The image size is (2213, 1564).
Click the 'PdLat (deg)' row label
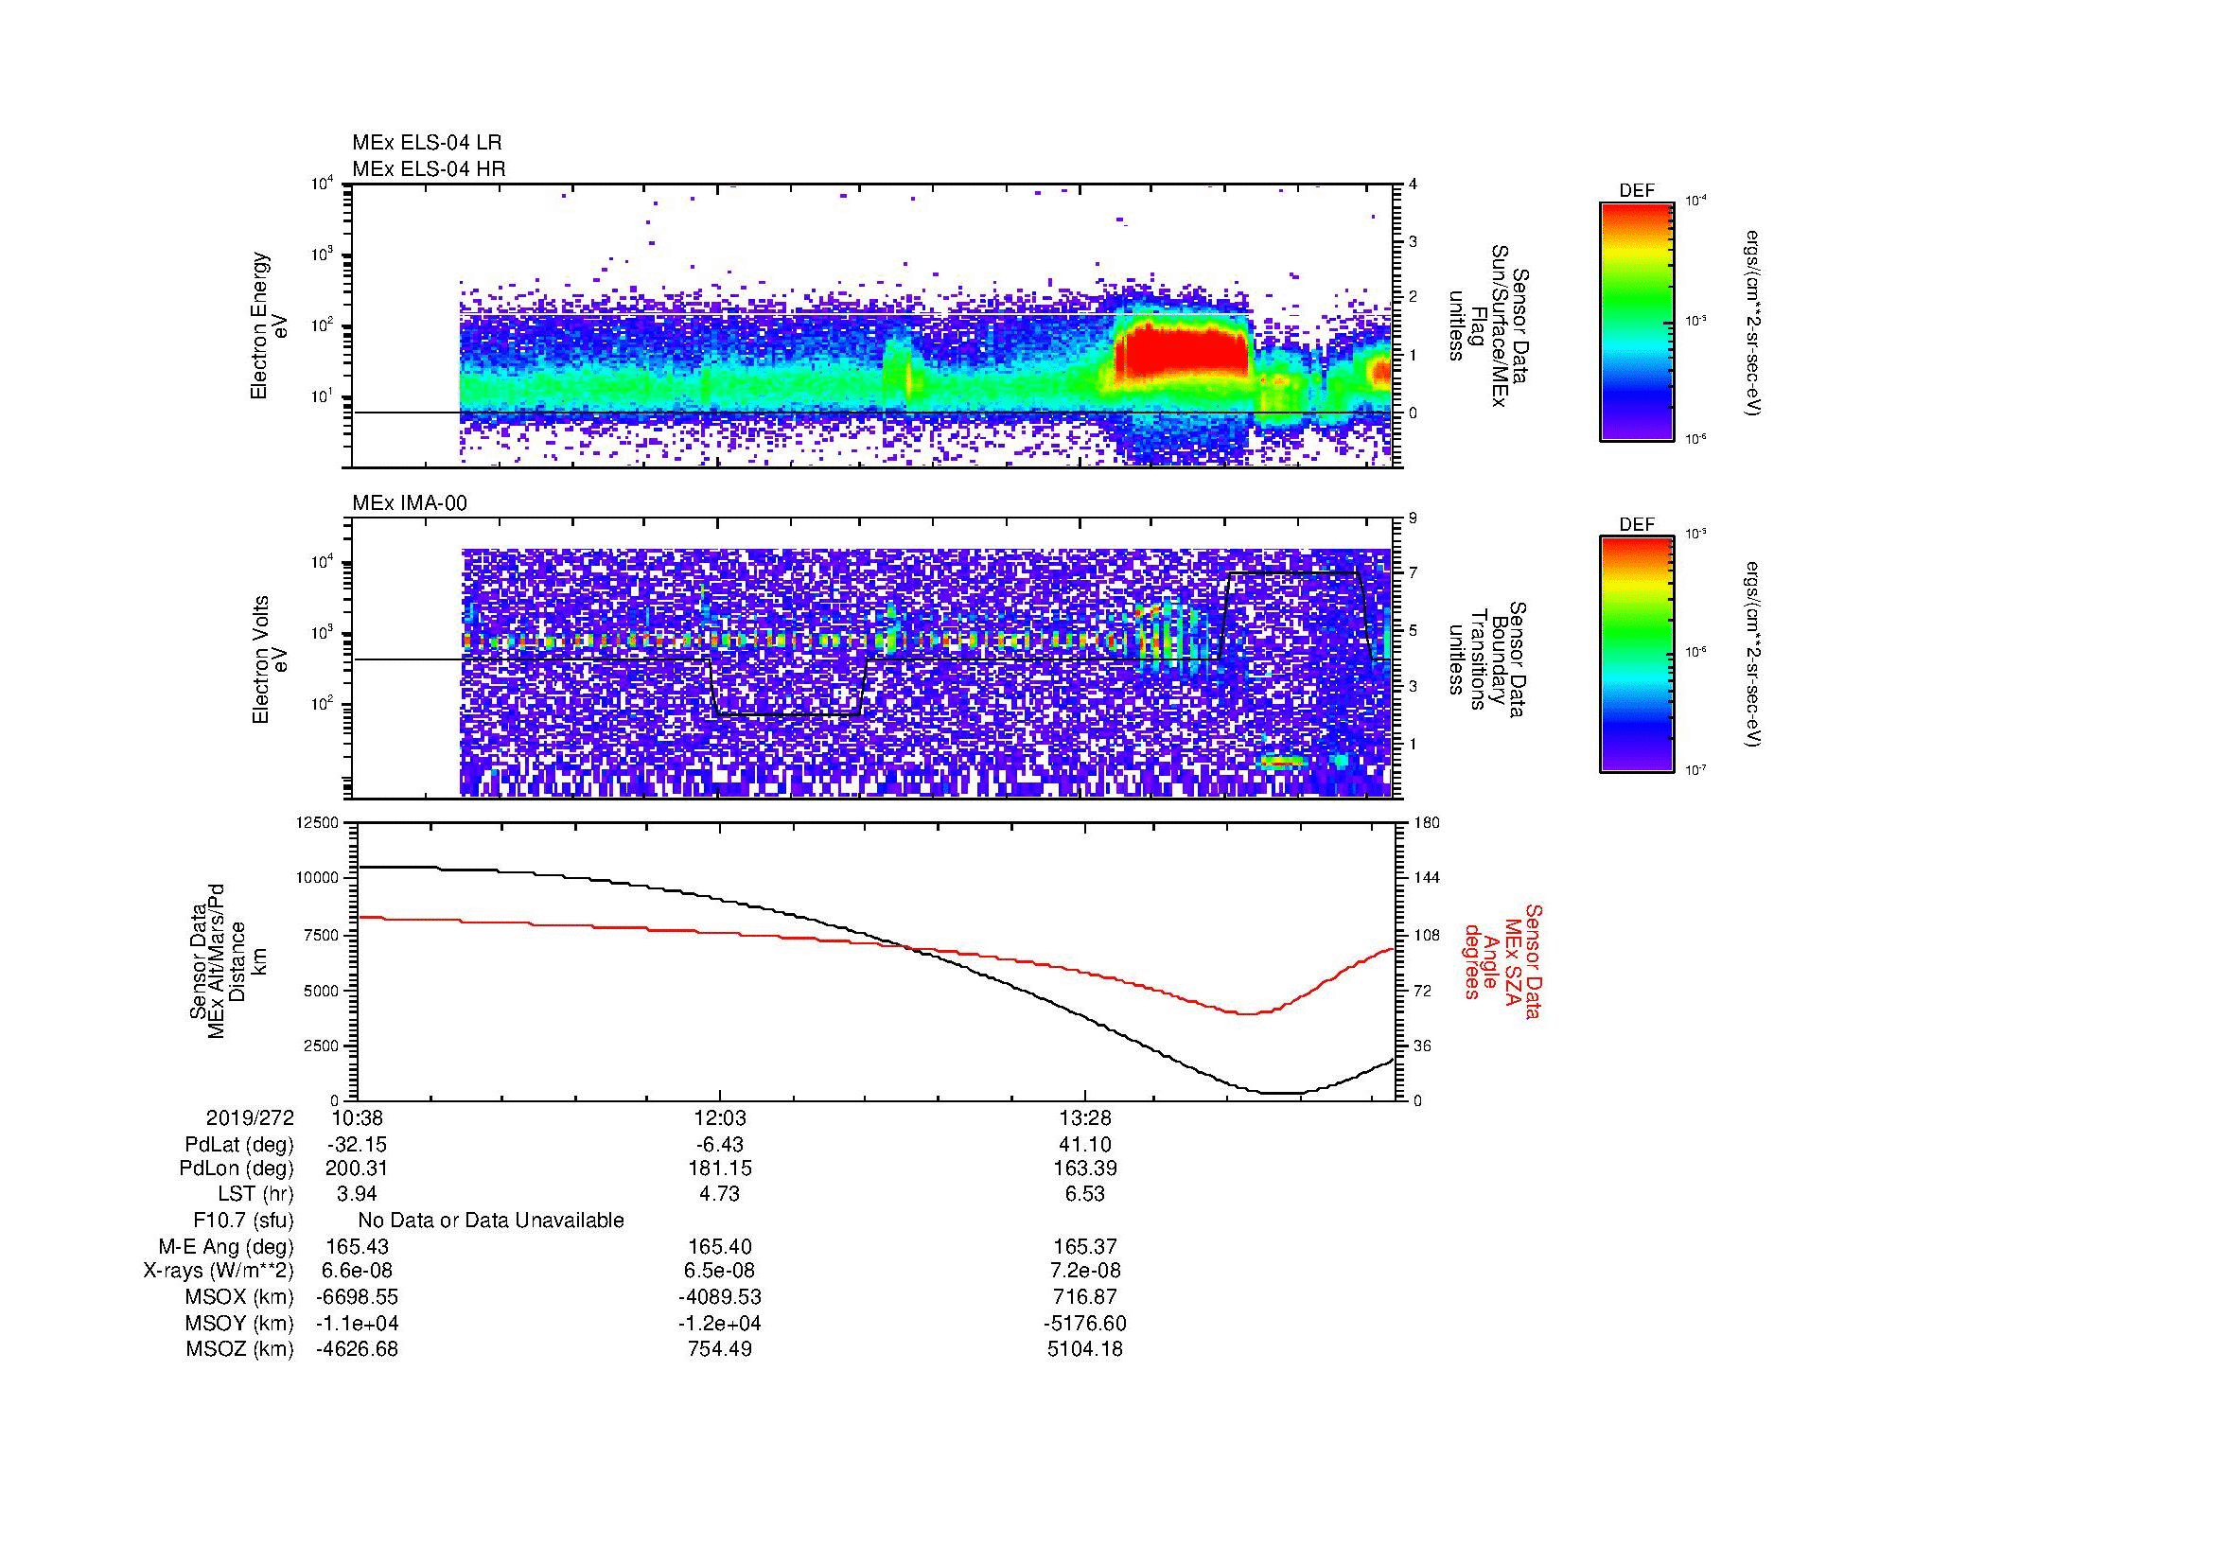click(x=239, y=1145)
